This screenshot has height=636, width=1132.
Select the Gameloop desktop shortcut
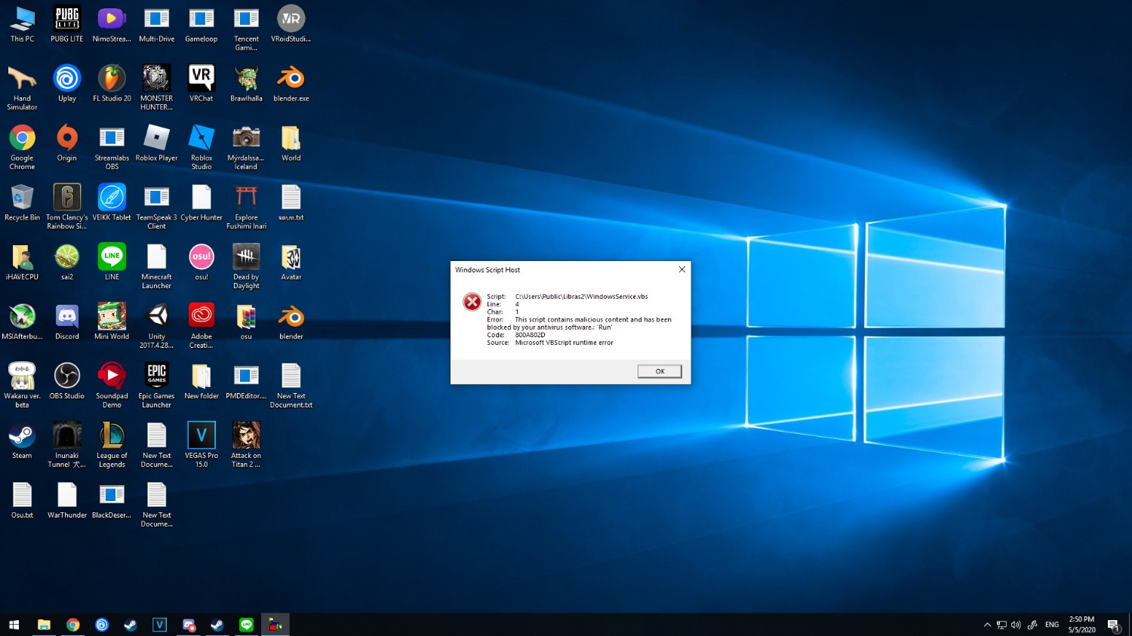point(201,24)
